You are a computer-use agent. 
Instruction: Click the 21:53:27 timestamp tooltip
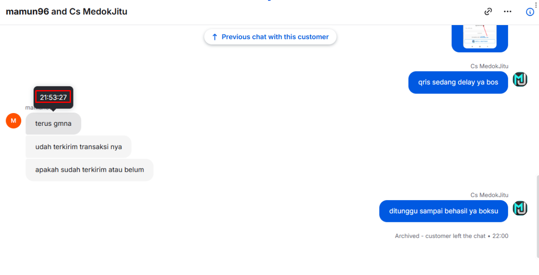pyautogui.click(x=54, y=97)
